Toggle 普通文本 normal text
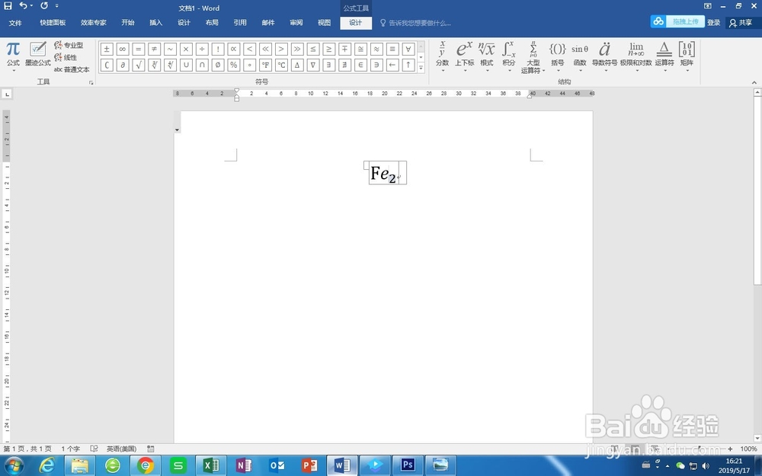This screenshot has width=762, height=476. (x=72, y=69)
